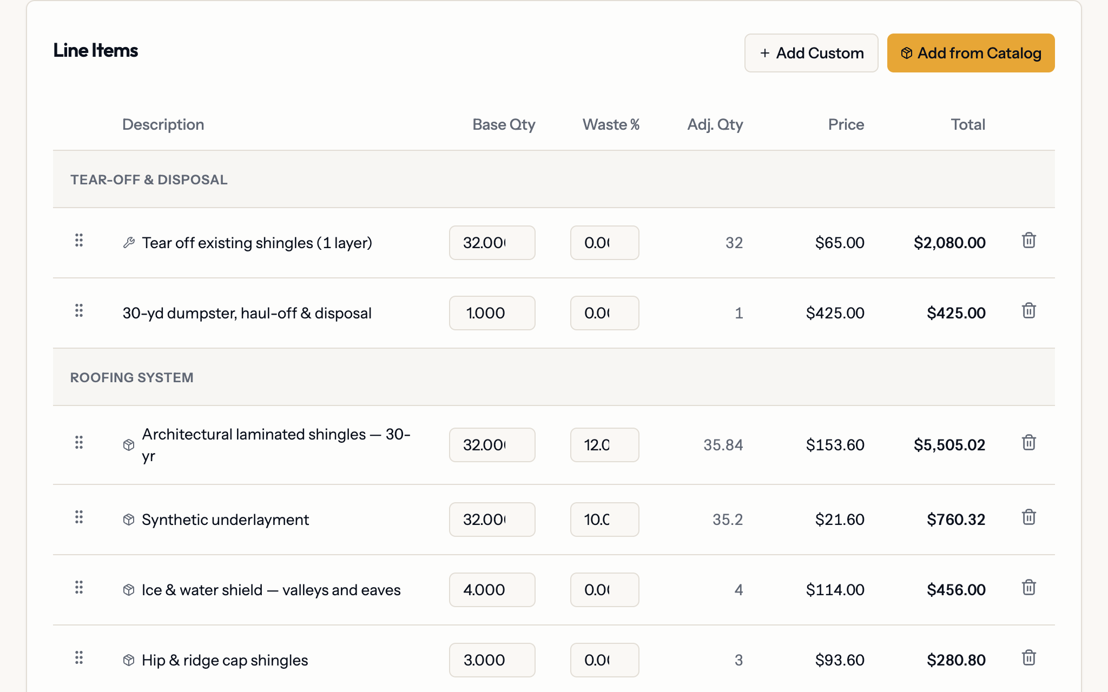Screen dimensions: 1108x692
Task: Click the ROOFING SYSTEM section header
Action: click(554, 377)
